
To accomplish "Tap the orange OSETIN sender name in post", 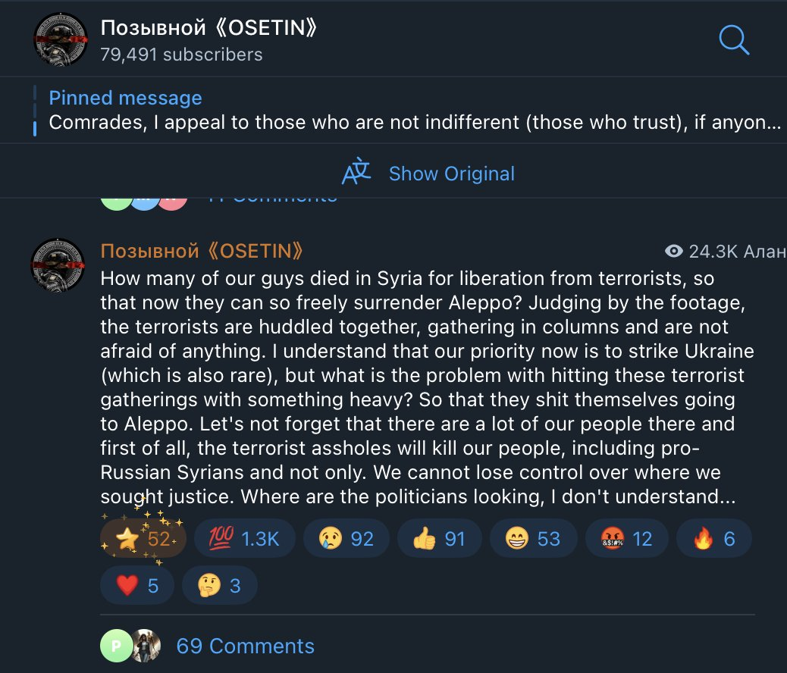I will pos(201,250).
